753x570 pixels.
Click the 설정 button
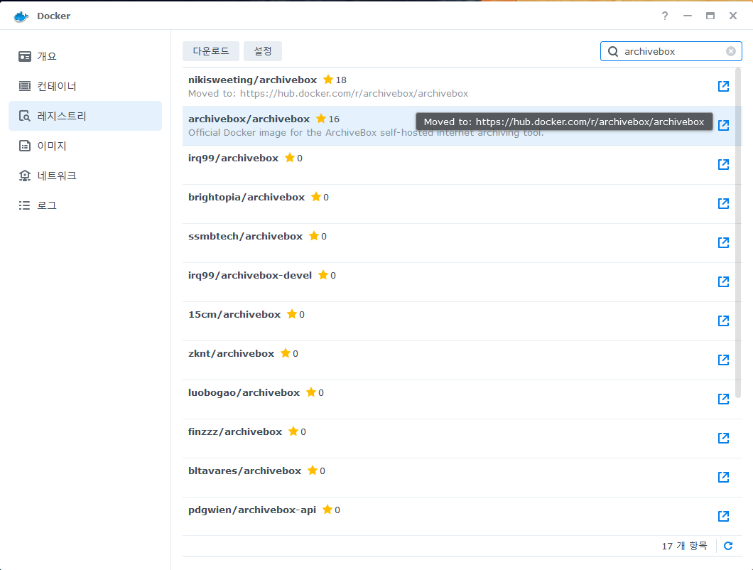pos(263,51)
